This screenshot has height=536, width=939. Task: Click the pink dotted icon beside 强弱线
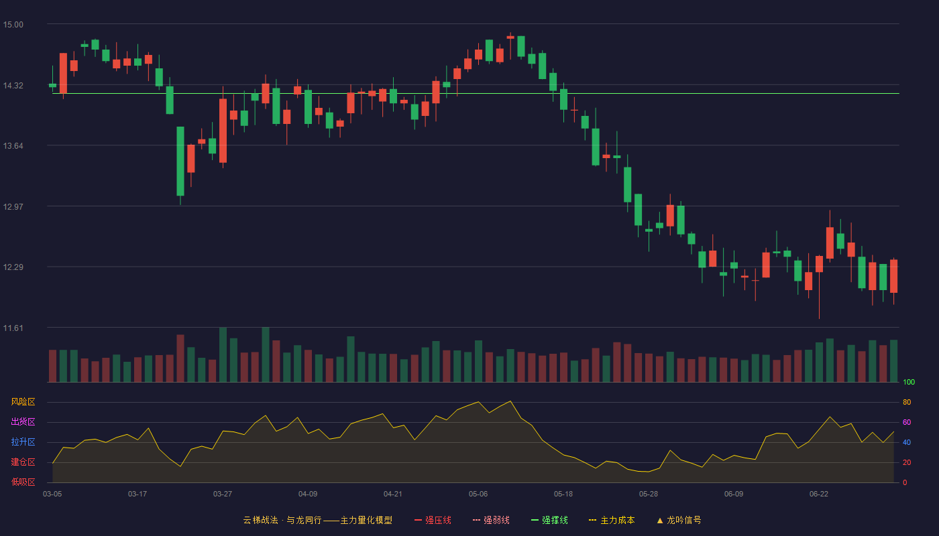(x=476, y=520)
